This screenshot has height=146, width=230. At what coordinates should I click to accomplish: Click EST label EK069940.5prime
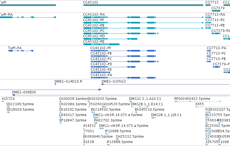[x=98, y=137]
